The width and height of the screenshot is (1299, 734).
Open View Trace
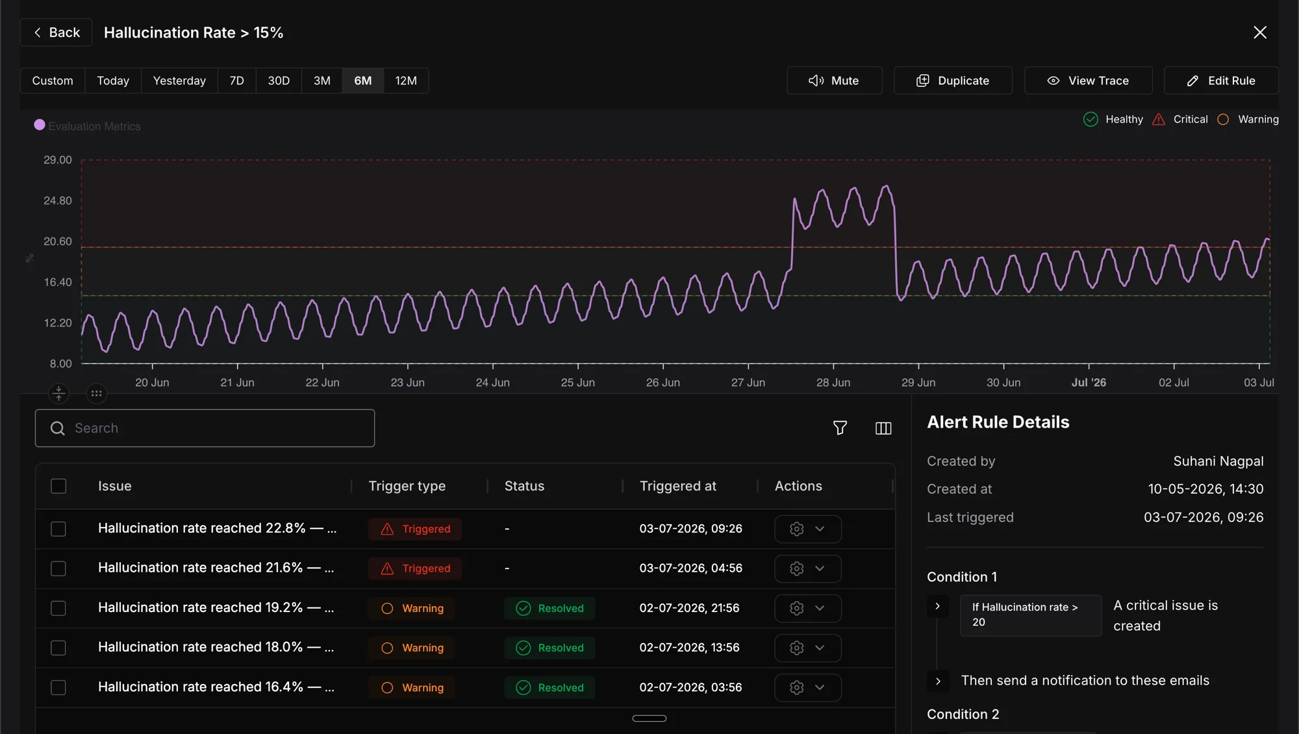[1089, 80]
